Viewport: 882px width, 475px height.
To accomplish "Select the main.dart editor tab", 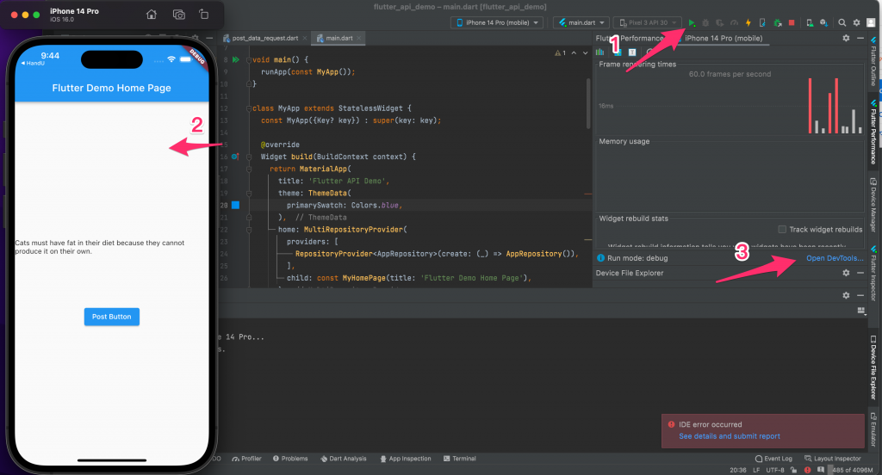I will 339,38.
